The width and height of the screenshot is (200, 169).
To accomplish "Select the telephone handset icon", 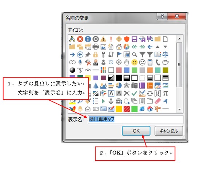I will click(158, 62).
